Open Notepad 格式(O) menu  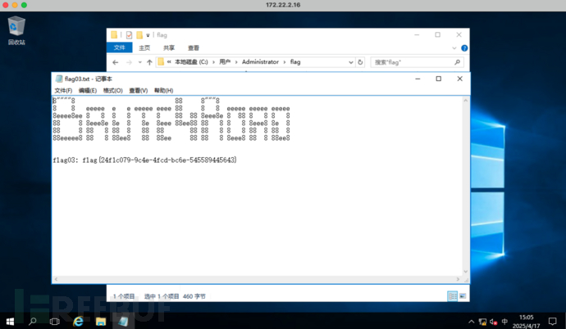112,90
